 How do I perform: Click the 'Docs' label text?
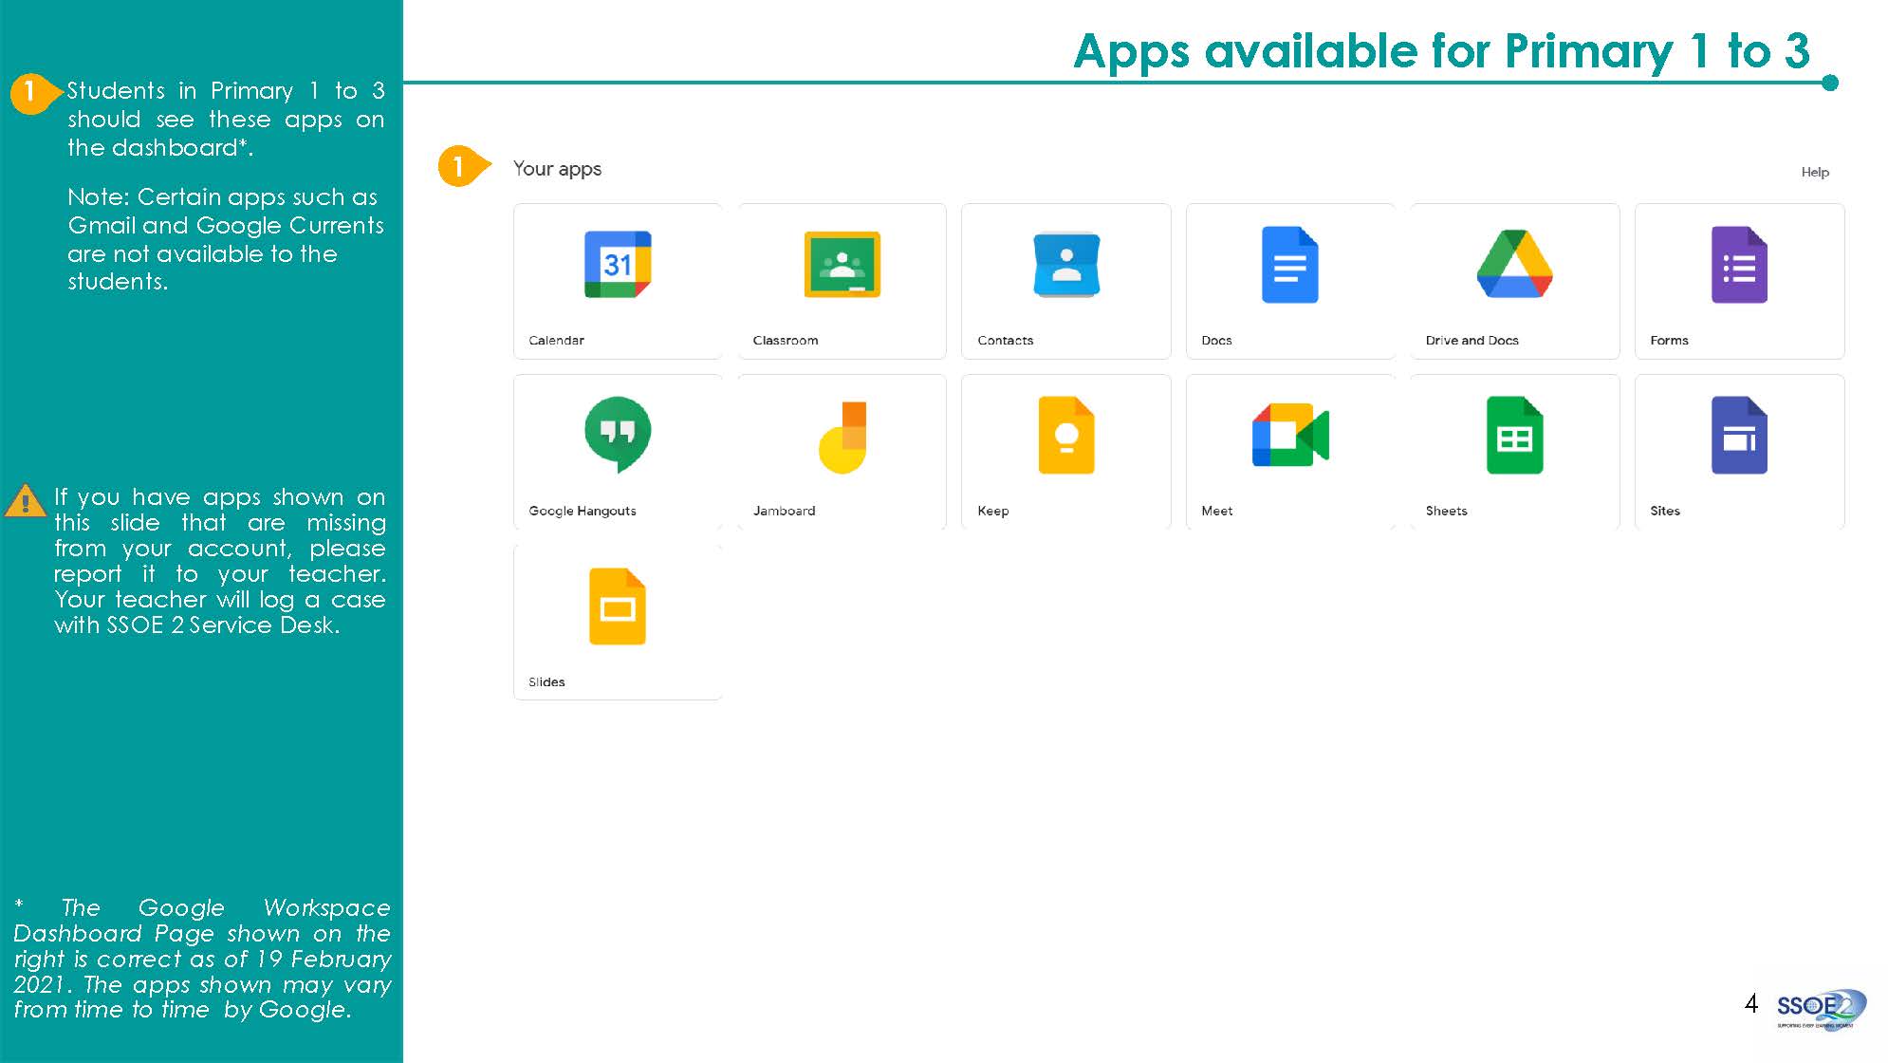click(x=1216, y=340)
